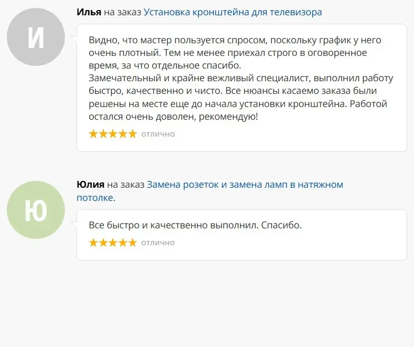Image resolution: width=414 pixels, height=347 pixels.
Task: Click the fourth star in Юлия's review rating
Action: click(x=122, y=243)
